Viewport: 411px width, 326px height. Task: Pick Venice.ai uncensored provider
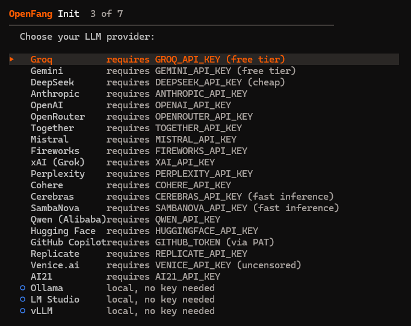coord(204,265)
